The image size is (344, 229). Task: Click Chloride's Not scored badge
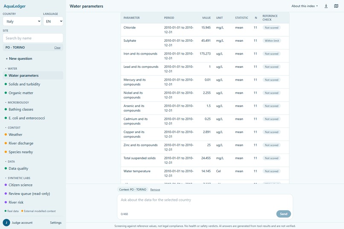271,28
